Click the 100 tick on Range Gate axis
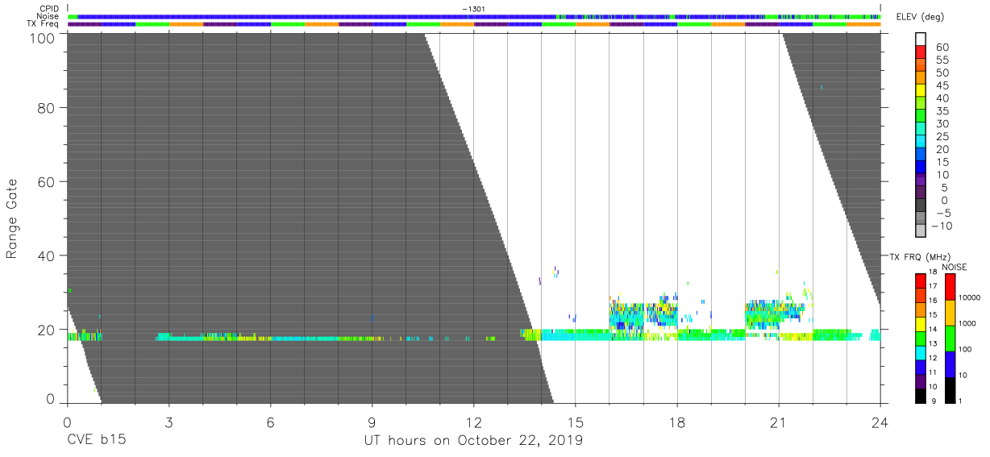 [x=41, y=38]
